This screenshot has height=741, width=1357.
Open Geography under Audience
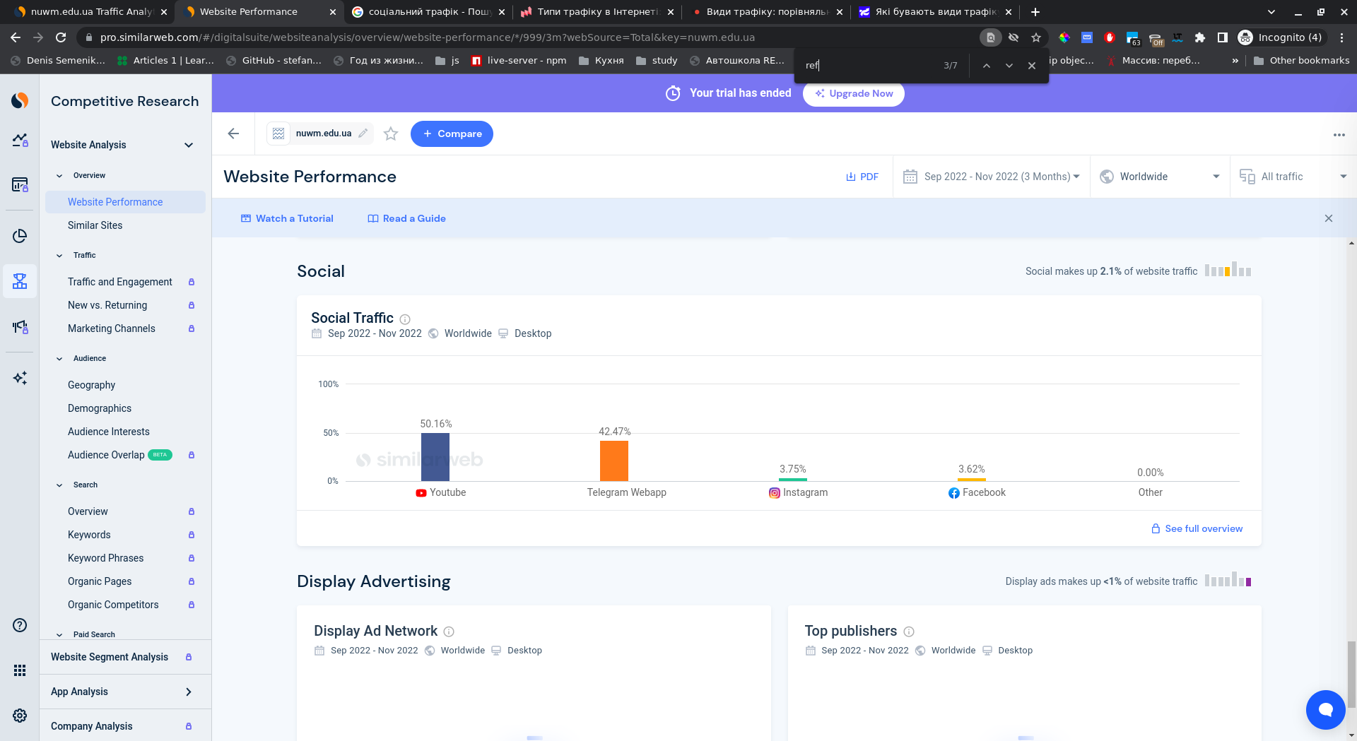click(91, 385)
